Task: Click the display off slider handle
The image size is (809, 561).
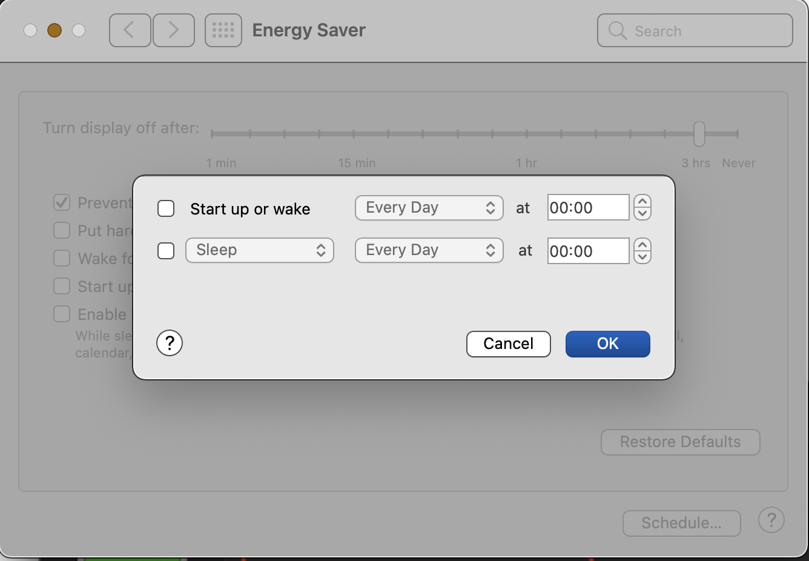Action: coord(699,134)
